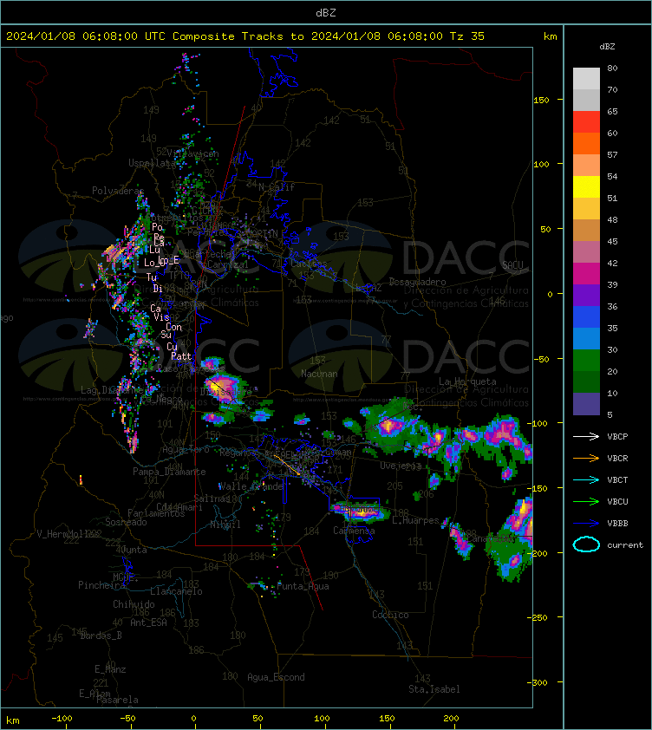Click the '-100' tick on horizontal axis

(x=62, y=719)
